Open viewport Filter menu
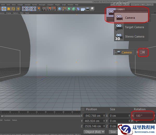156x135 pixels. (x=22, y=13)
